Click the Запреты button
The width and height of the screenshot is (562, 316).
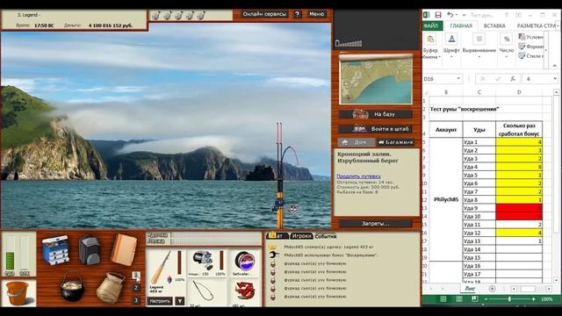tap(375, 223)
